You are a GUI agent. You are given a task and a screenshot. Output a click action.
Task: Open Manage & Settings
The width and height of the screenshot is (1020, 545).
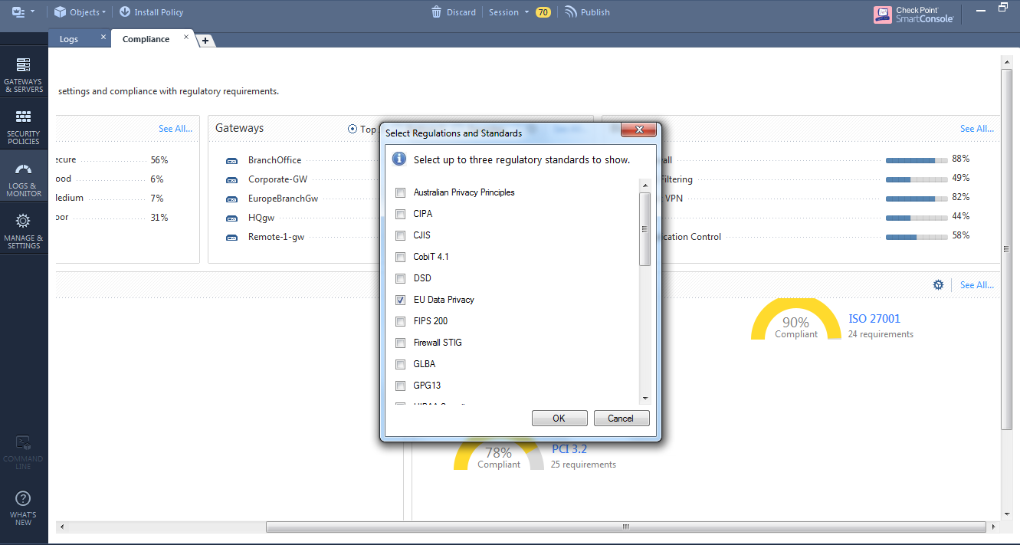coord(24,228)
